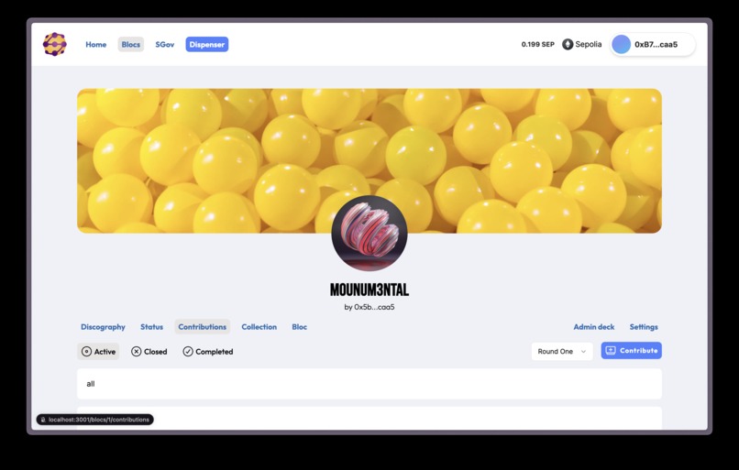The image size is (739, 470).
Task: Open the Round One dropdown
Action: click(x=562, y=351)
